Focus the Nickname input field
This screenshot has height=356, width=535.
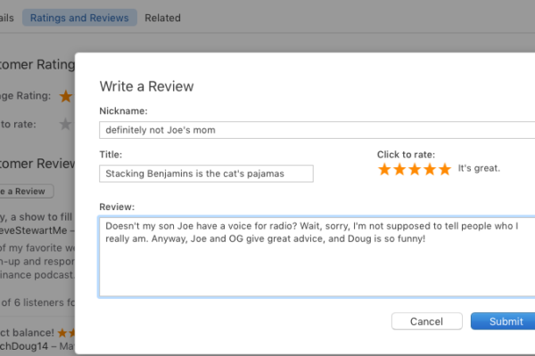[317, 130]
